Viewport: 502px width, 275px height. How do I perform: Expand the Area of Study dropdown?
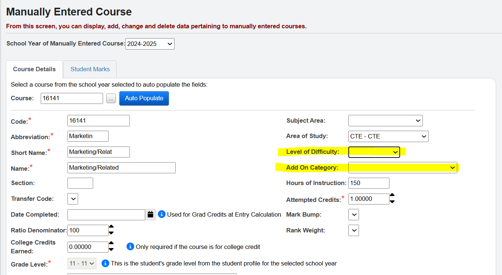point(388,136)
